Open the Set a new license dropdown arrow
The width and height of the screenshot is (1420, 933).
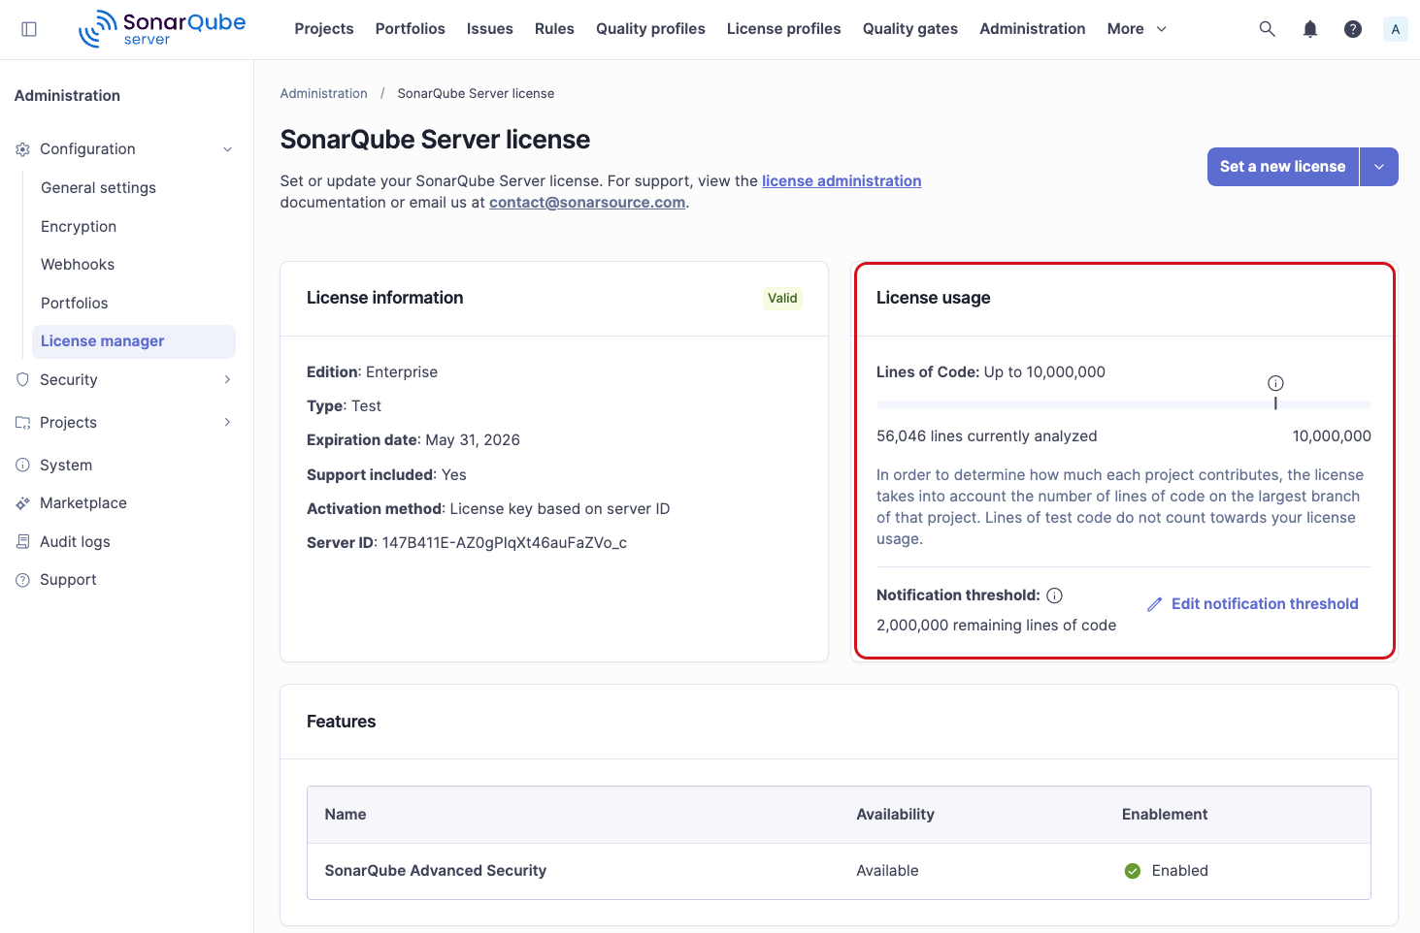pyautogui.click(x=1379, y=167)
